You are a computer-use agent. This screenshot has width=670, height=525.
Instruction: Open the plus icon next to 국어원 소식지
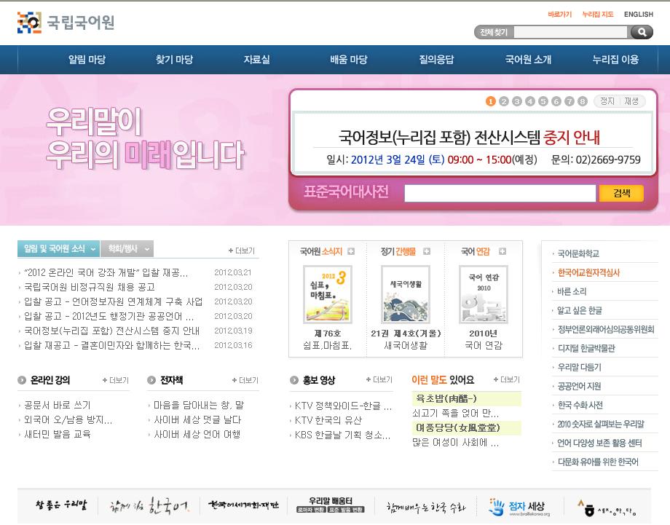point(351,251)
